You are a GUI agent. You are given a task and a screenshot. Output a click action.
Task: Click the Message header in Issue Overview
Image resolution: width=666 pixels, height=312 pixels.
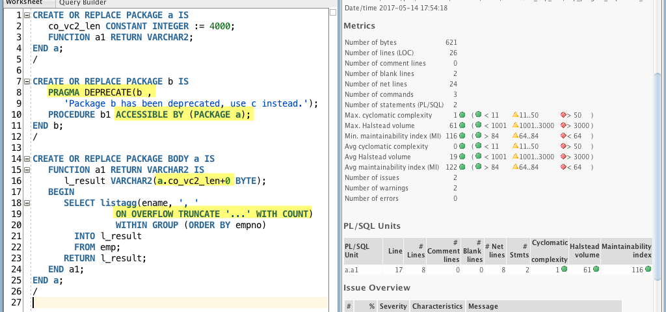(544, 306)
